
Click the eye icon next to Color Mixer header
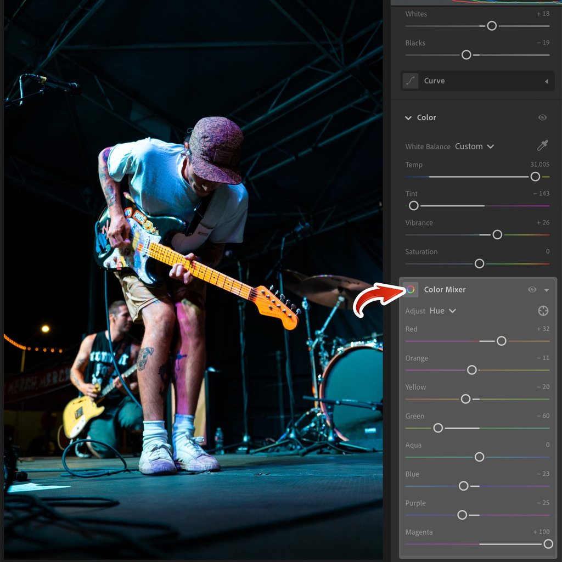click(531, 289)
